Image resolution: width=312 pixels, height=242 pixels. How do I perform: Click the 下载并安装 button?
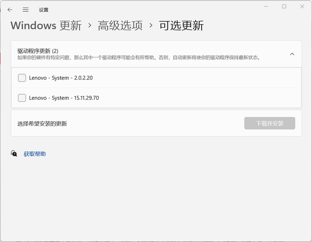(269, 124)
